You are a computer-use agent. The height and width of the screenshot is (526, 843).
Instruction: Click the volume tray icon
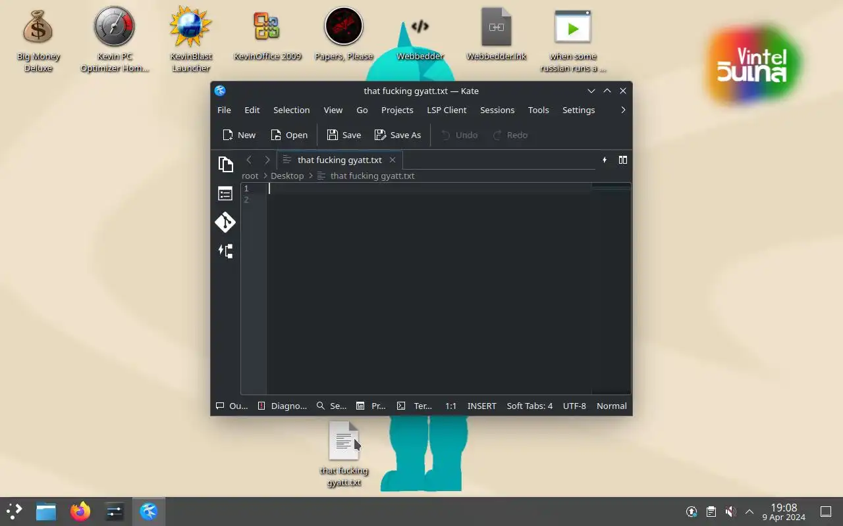[730, 512]
